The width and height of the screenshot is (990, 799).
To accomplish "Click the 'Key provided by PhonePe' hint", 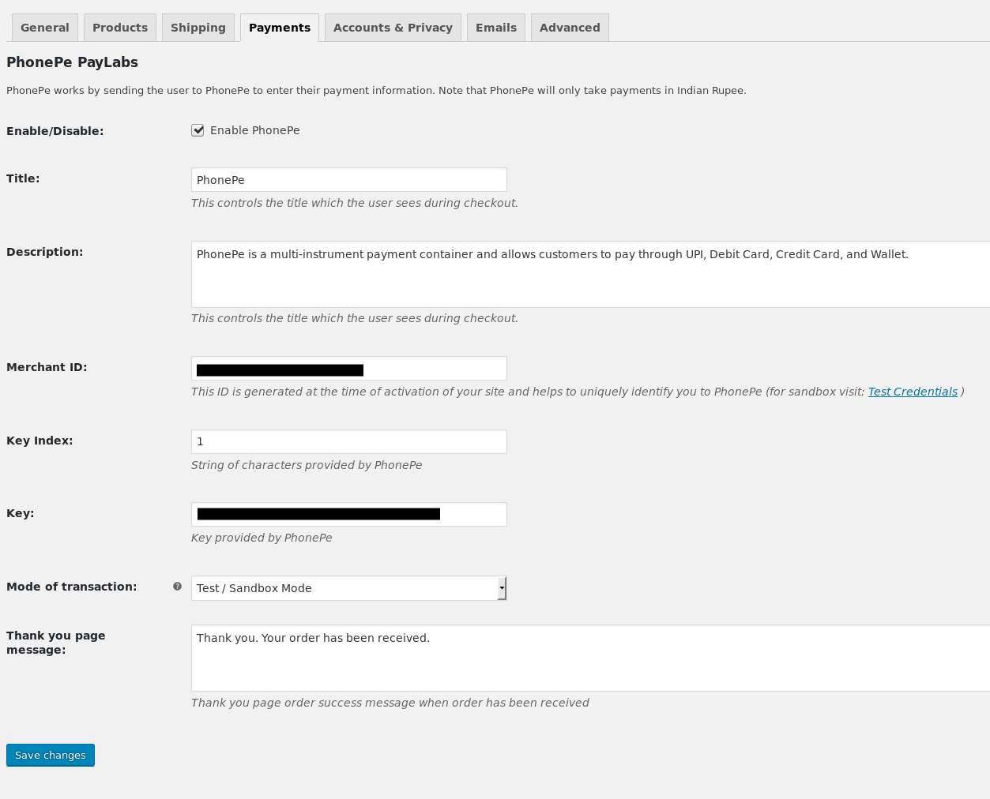I will point(262,538).
